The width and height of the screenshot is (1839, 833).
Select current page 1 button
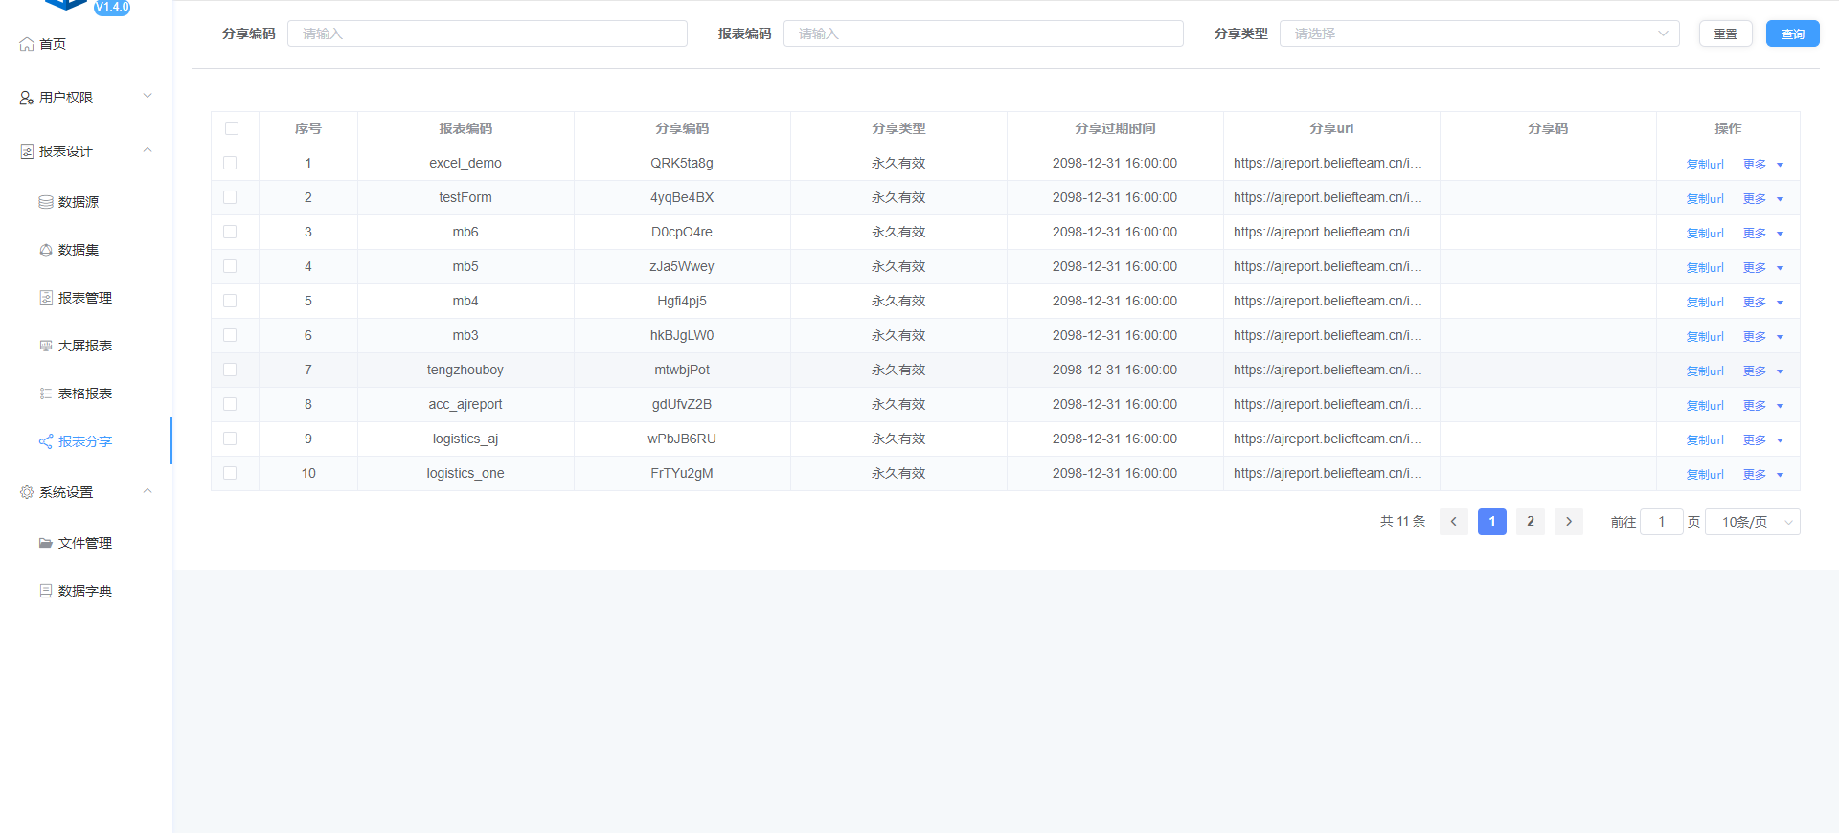click(x=1492, y=522)
